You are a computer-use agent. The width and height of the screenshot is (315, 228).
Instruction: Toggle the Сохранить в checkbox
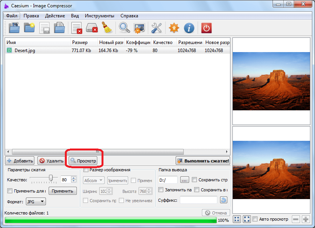196,190
